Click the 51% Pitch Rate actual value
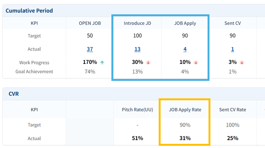This screenshot has height=148, width=265. pos(137,138)
